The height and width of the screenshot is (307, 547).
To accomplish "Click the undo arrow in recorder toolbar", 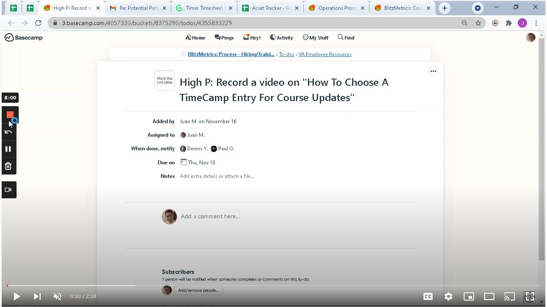I will click(x=8, y=132).
